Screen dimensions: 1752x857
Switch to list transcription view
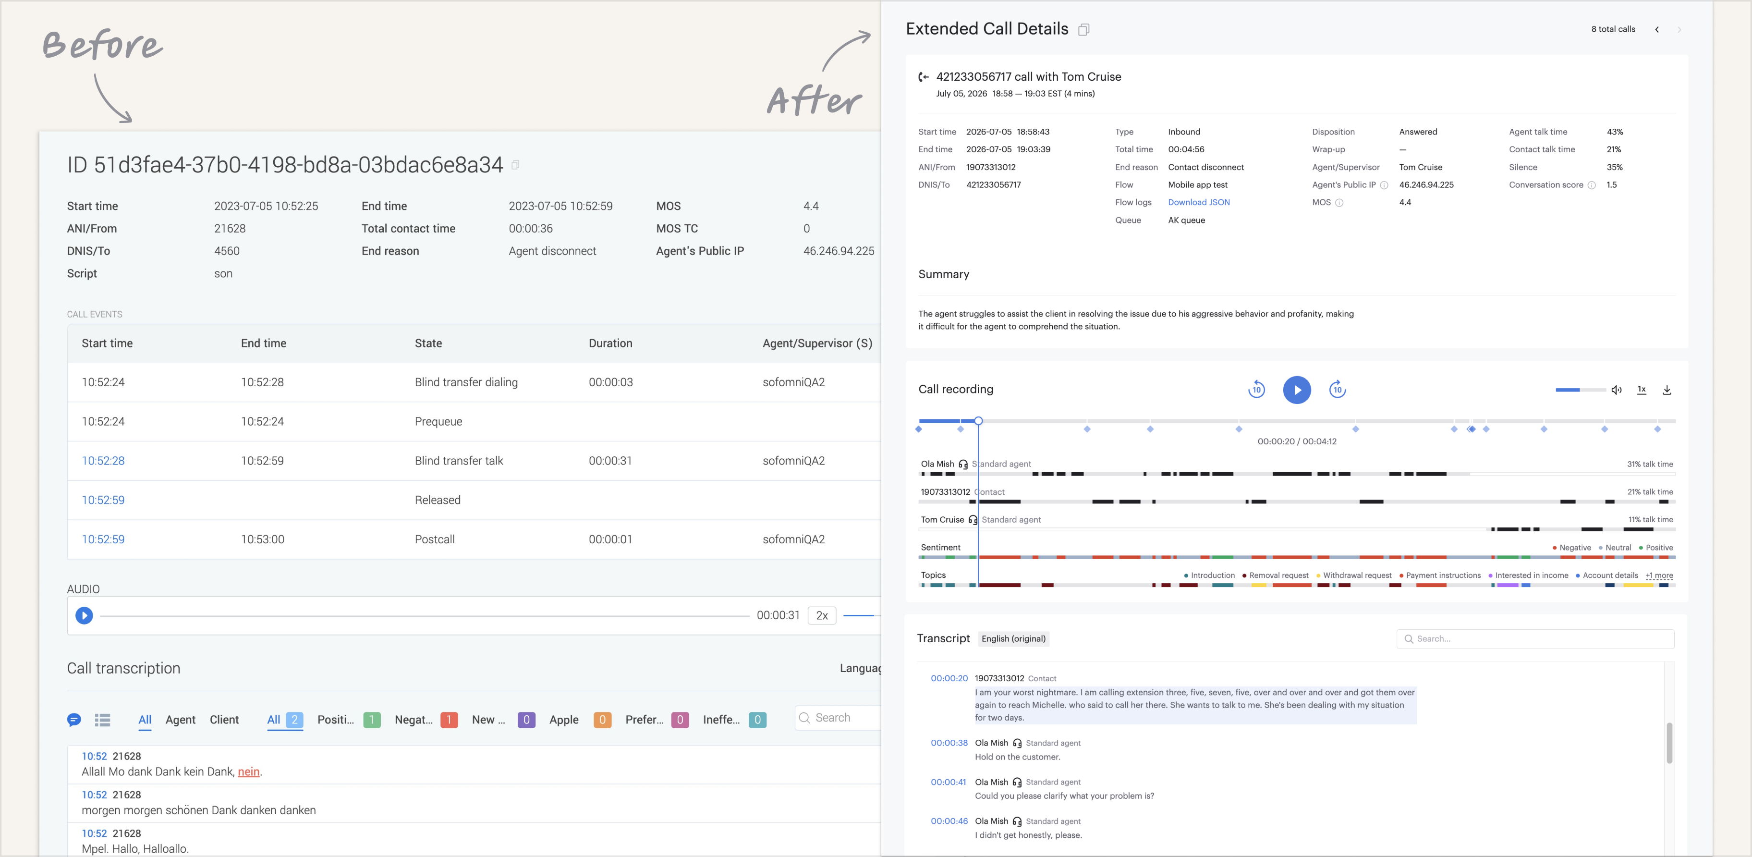103,720
